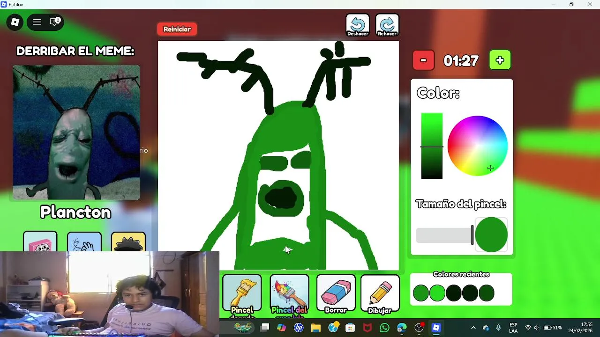Click the microphone tray icon

pos(498,328)
